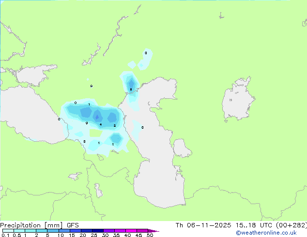
Task: Open the weatheronline.co.uk link
Action: pyautogui.click(x=266, y=233)
